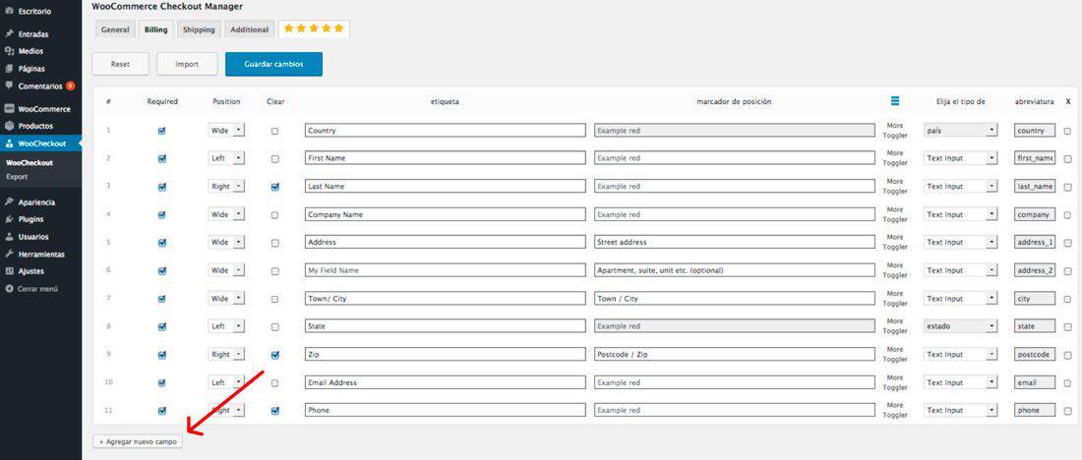Click placeholder field with Street address
1082x460 pixels.
(734, 242)
